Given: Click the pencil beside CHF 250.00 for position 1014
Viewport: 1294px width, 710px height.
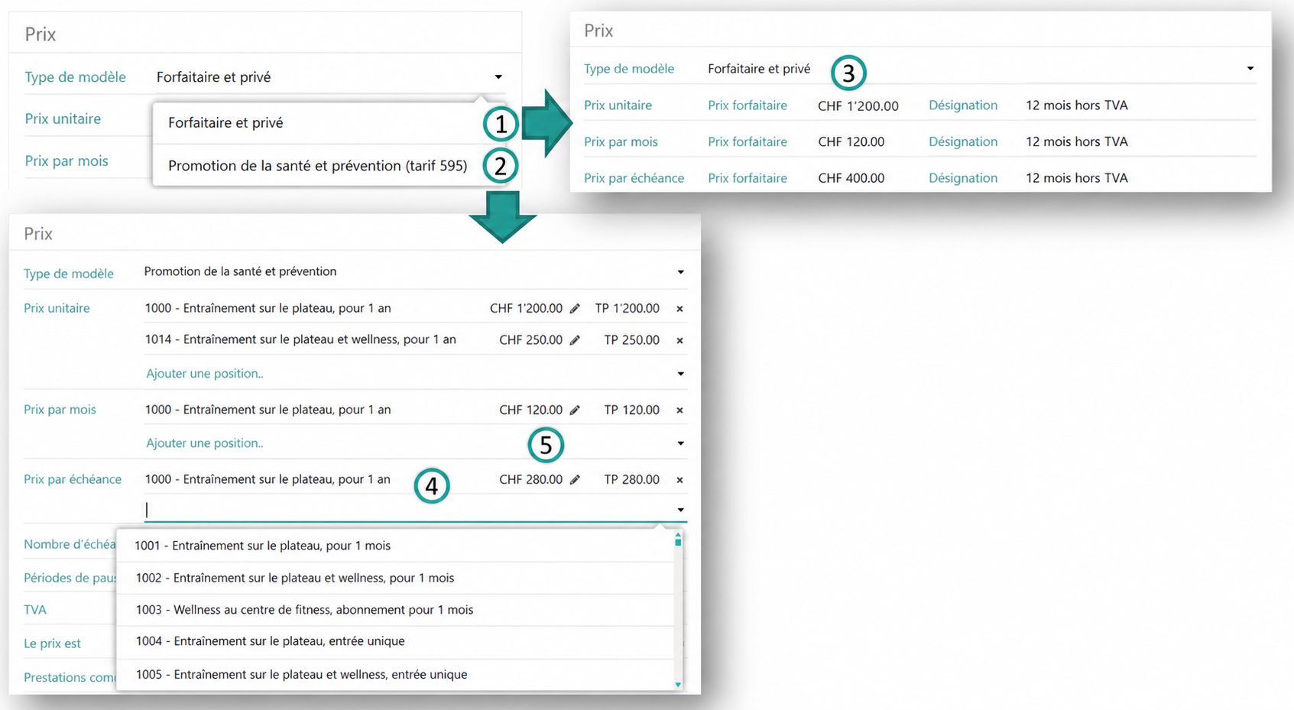Looking at the screenshot, I should (x=575, y=340).
